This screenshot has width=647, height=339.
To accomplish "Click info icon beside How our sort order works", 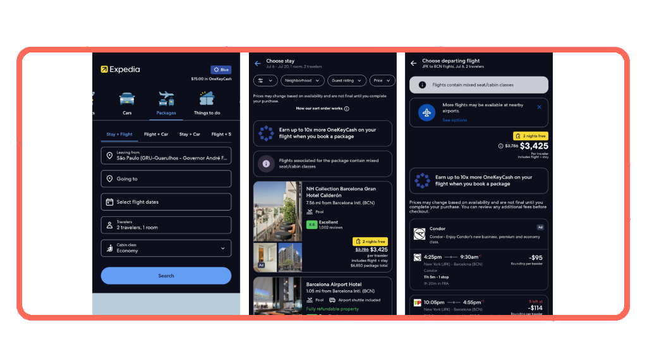I will [x=347, y=109].
